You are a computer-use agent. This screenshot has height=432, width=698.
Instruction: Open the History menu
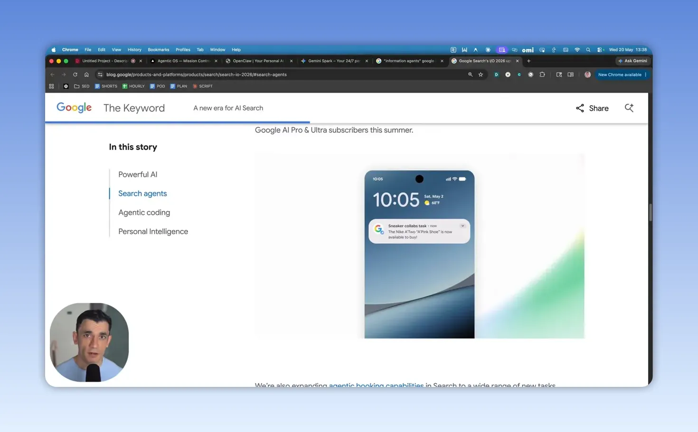pos(134,50)
